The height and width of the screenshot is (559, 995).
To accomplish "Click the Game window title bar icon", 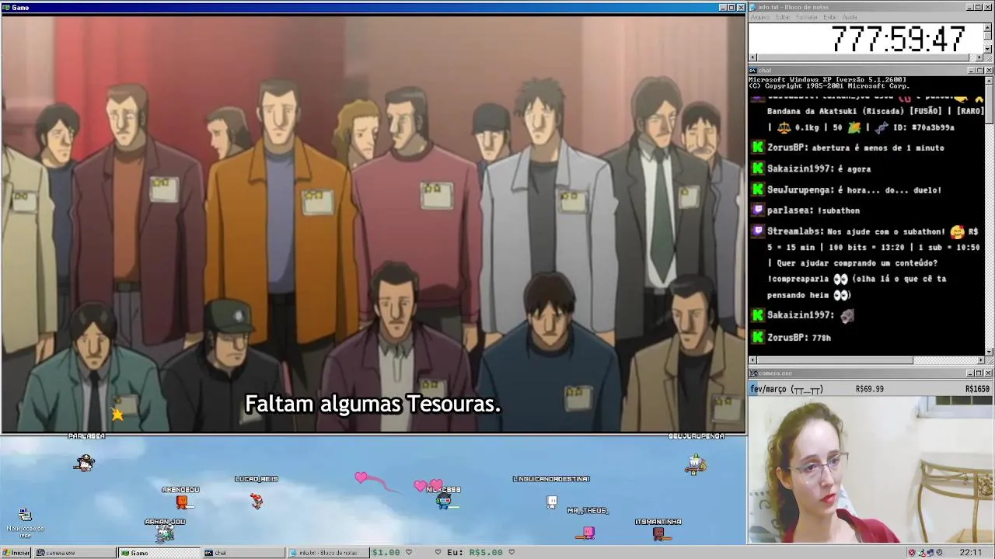I will (x=6, y=7).
